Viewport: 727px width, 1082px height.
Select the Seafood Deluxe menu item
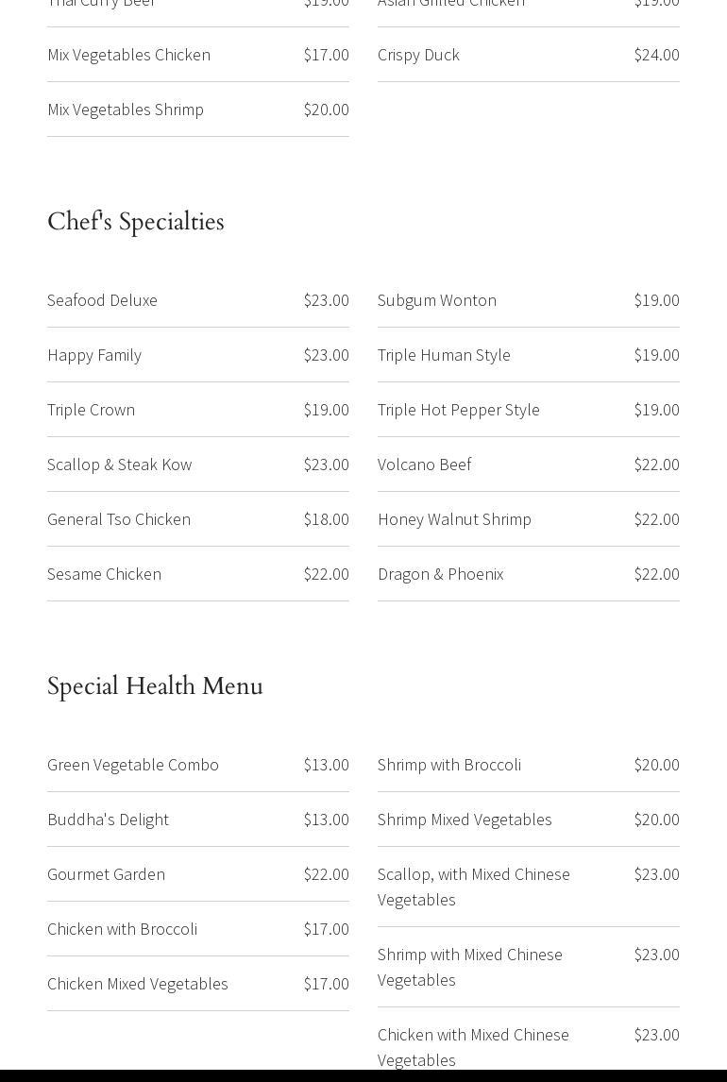point(102,300)
